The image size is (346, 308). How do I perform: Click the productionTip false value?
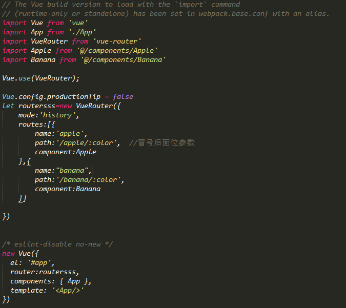click(x=123, y=97)
